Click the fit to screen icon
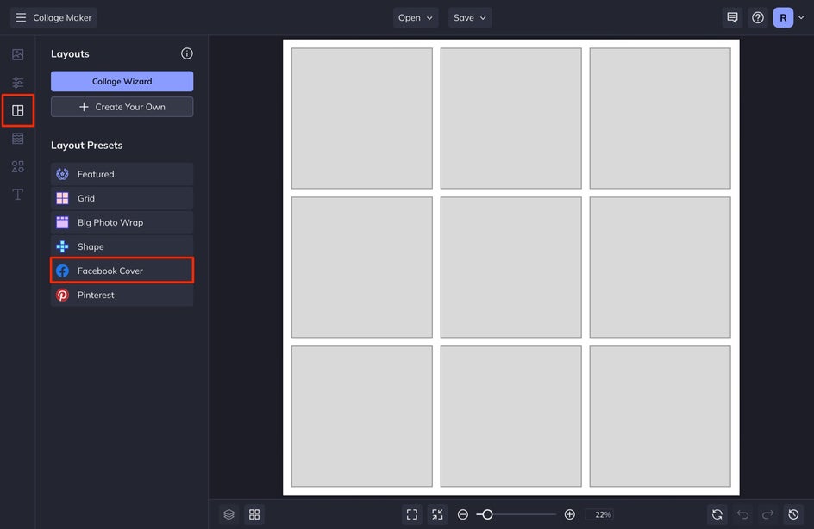Screen dimensions: 814x529 [412, 514]
